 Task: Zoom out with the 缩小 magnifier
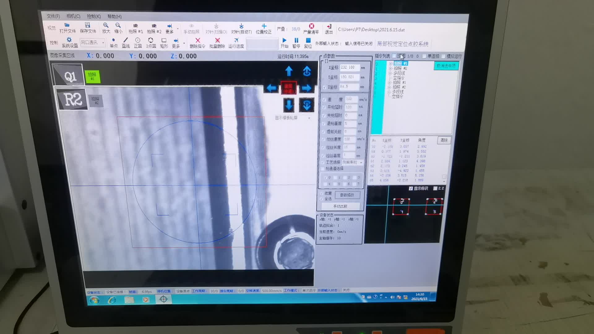click(x=118, y=28)
